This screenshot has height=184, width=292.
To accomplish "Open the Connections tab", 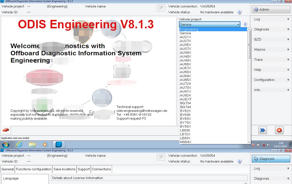I will (101, 169).
